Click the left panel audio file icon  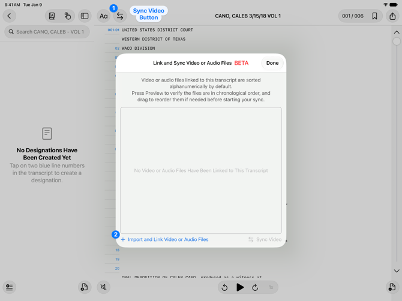click(85, 287)
